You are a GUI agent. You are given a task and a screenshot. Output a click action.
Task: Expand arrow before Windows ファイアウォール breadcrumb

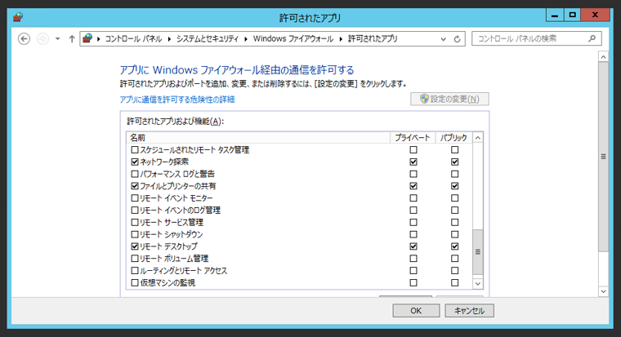(246, 39)
